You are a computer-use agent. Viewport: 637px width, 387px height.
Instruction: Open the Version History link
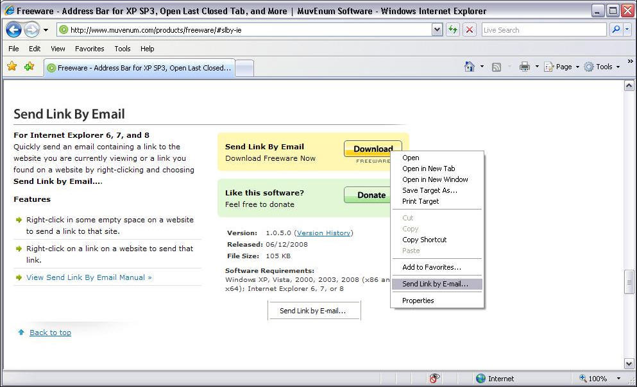(323, 233)
